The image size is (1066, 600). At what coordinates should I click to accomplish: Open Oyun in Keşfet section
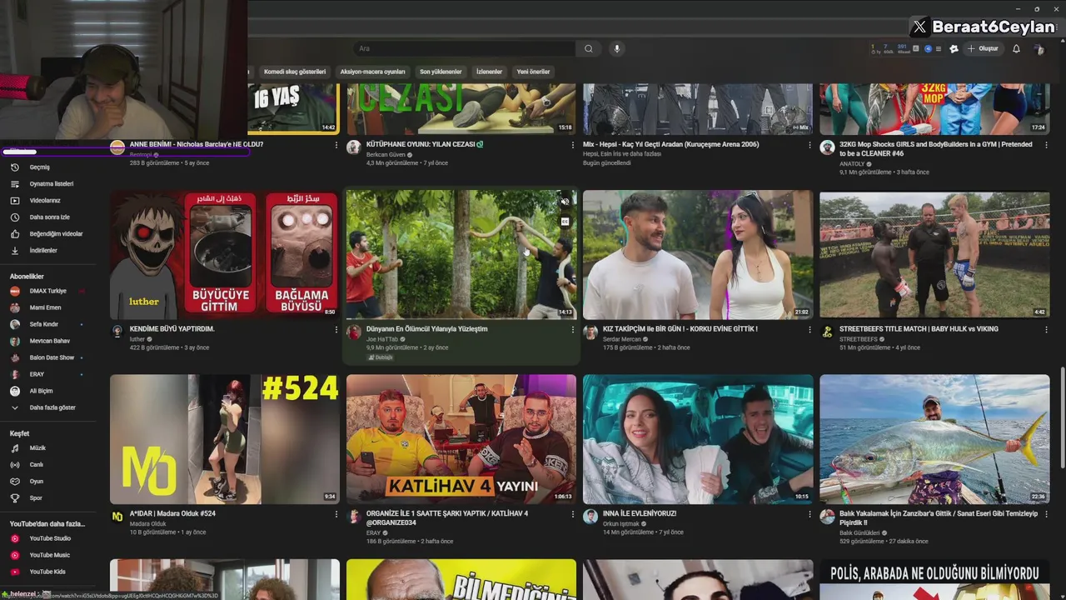click(x=36, y=482)
